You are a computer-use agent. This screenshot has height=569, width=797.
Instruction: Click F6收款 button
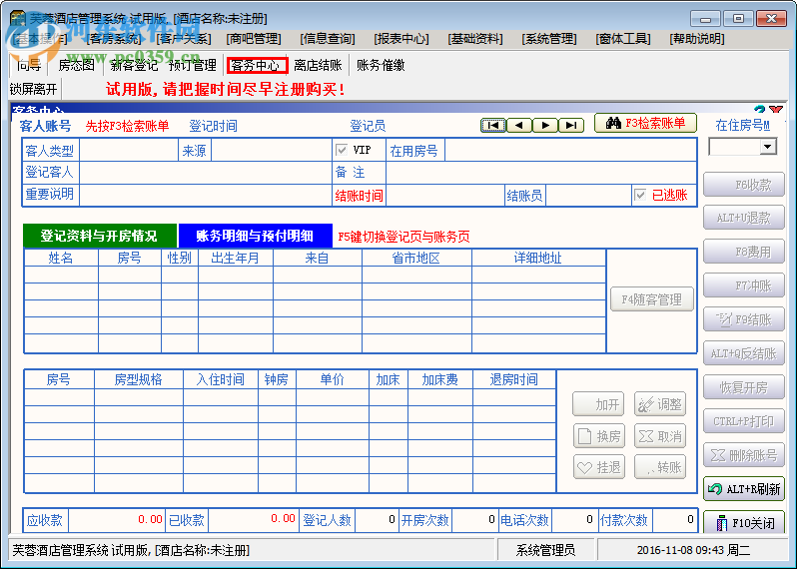click(x=744, y=185)
